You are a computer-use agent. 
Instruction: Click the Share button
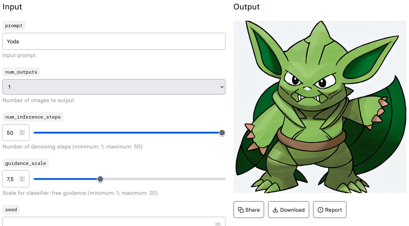(249, 210)
